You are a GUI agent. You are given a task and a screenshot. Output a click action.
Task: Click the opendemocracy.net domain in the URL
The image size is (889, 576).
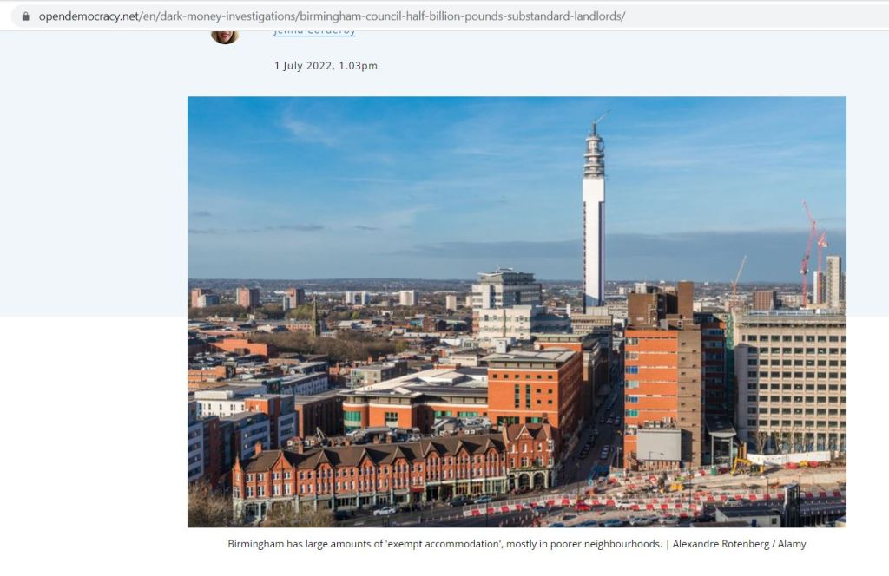[x=89, y=16]
